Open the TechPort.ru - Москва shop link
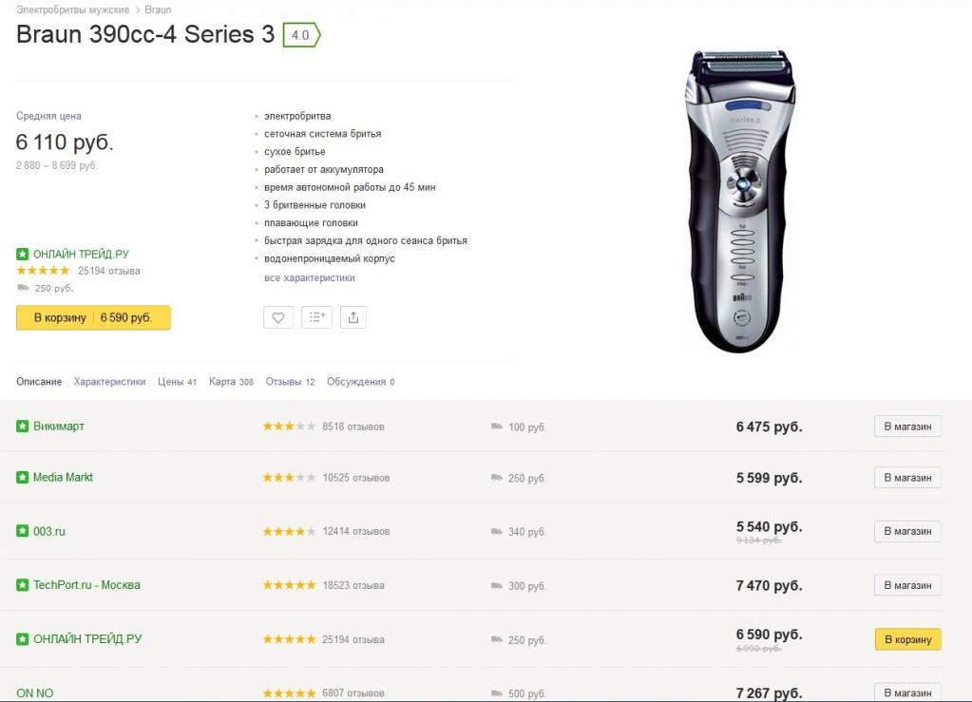This screenshot has width=972, height=702. 86,585
